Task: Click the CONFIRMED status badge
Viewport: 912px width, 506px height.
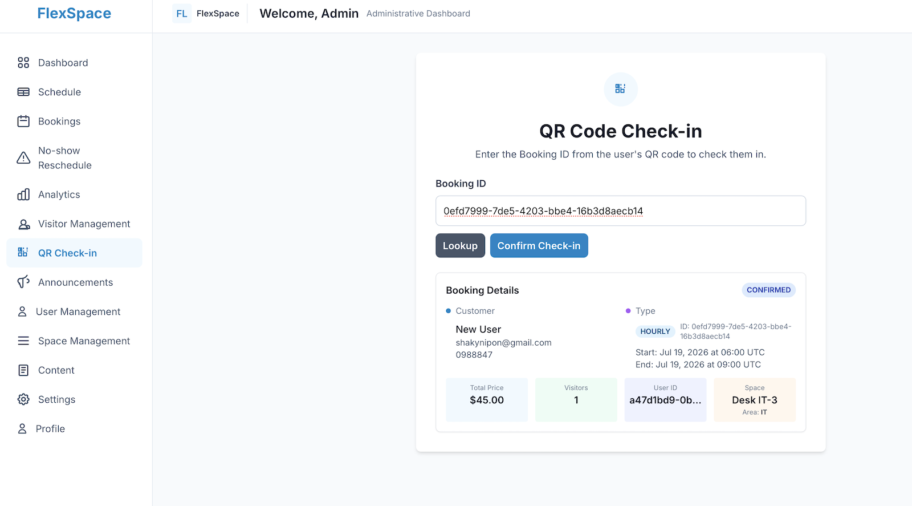Action: (x=768, y=290)
